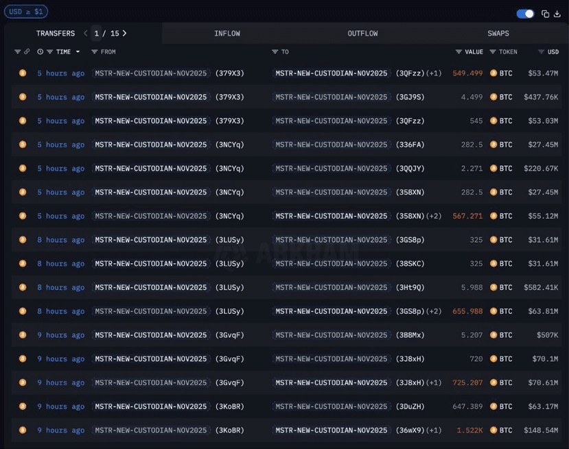The height and width of the screenshot is (449, 569).
Task: Click the USD ≥ $1 filter pill
Action: tap(25, 12)
